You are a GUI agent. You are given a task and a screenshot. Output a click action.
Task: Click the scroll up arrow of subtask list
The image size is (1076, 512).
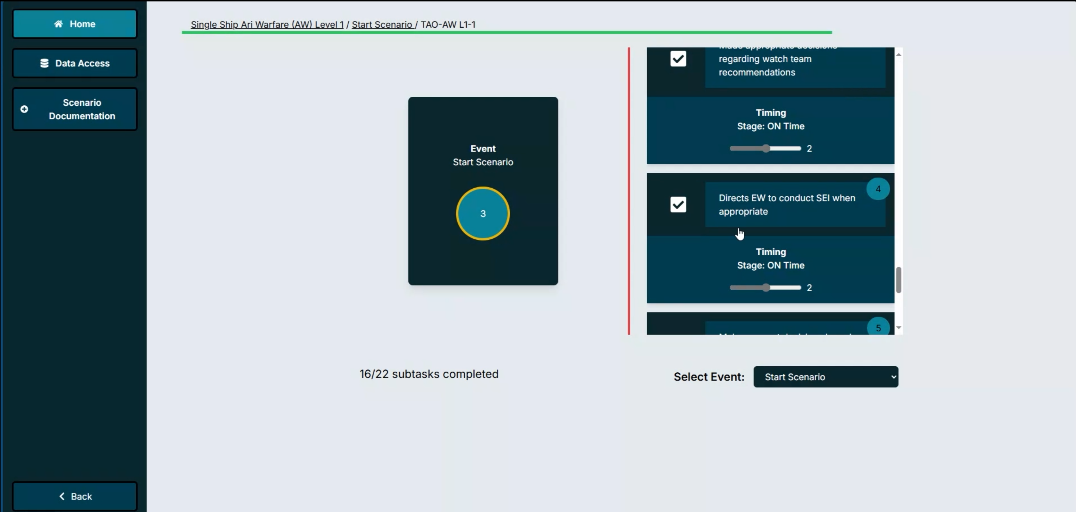pyautogui.click(x=899, y=54)
